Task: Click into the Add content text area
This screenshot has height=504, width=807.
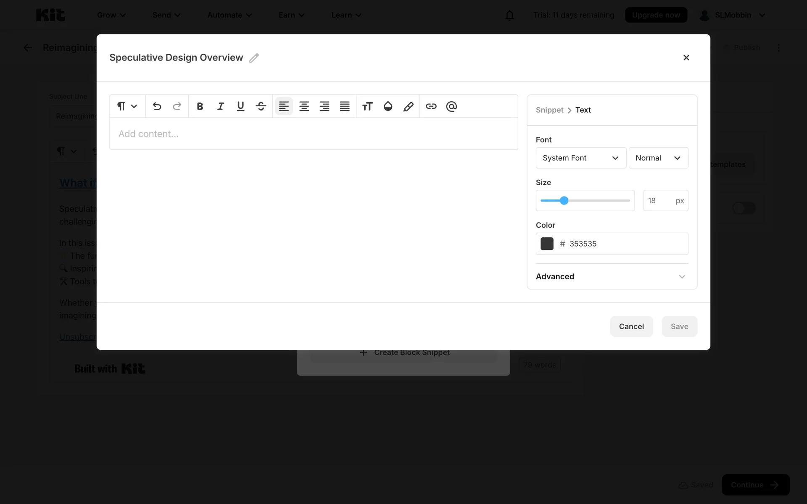Action: point(313,134)
